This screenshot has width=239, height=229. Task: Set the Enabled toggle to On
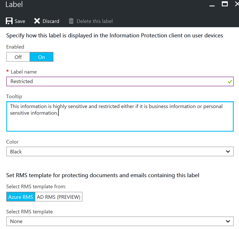[x=42, y=57]
